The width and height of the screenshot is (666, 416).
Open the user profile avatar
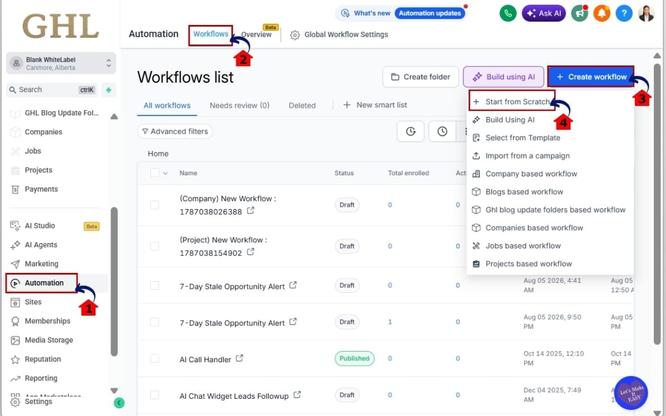647,13
